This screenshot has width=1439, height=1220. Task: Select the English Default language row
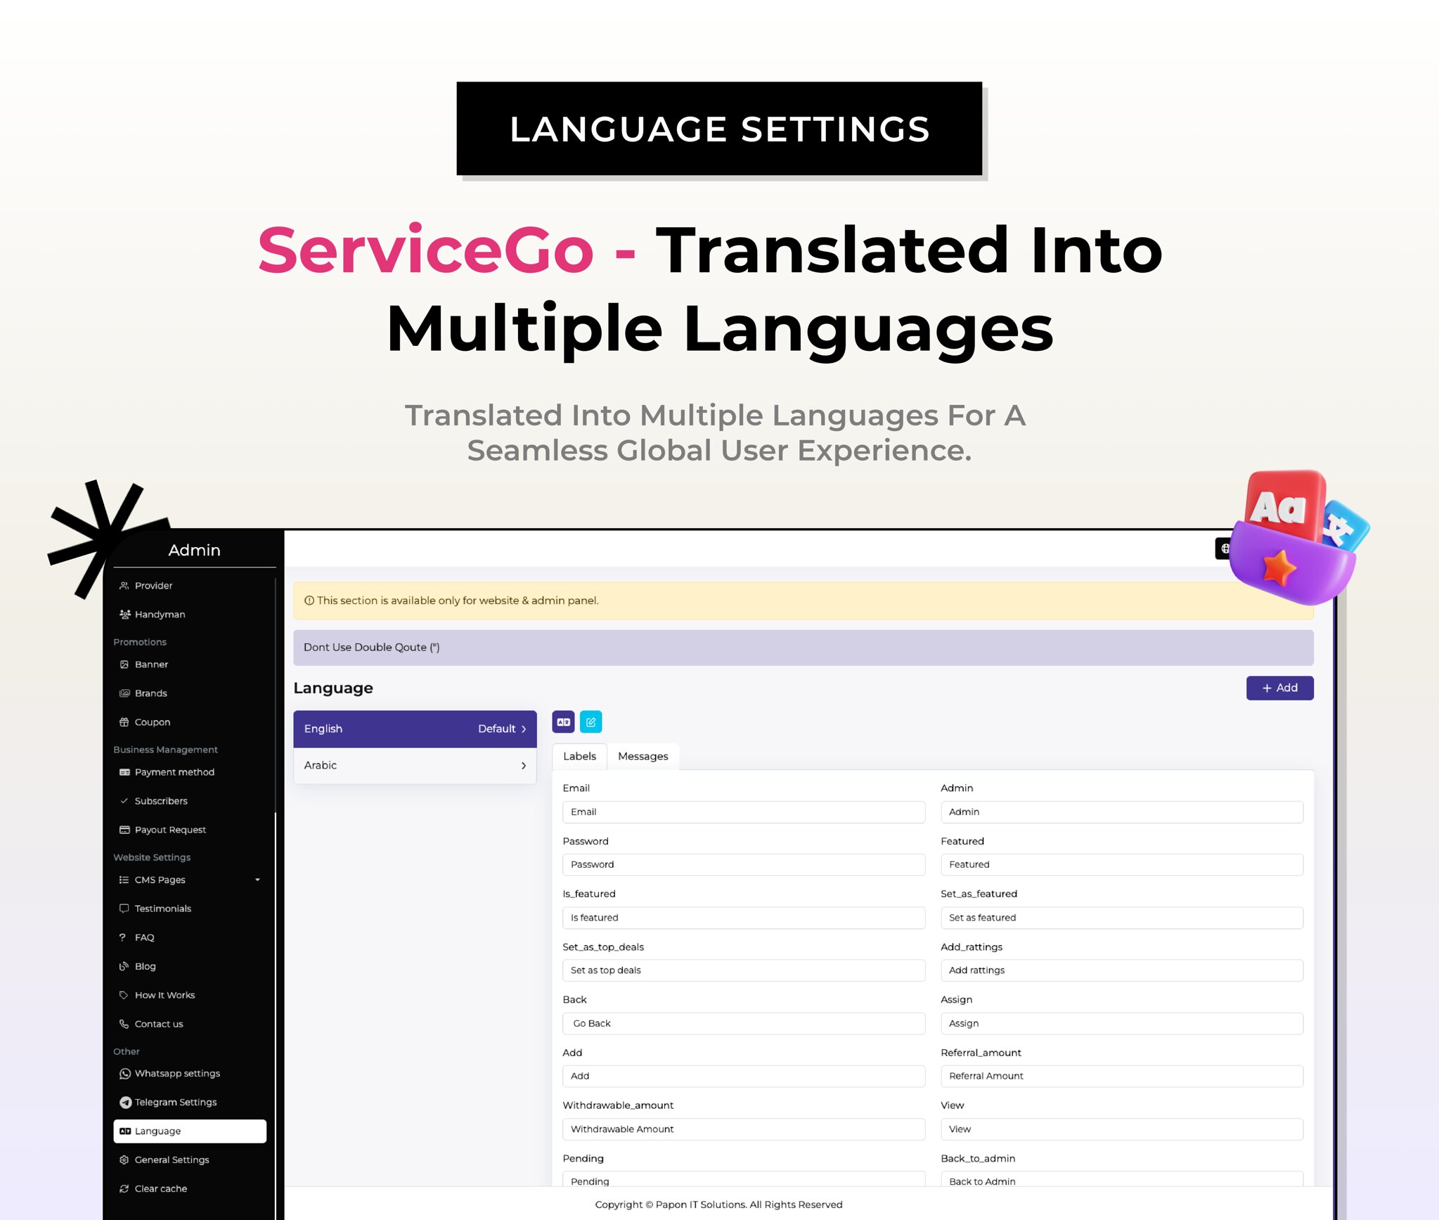415,729
